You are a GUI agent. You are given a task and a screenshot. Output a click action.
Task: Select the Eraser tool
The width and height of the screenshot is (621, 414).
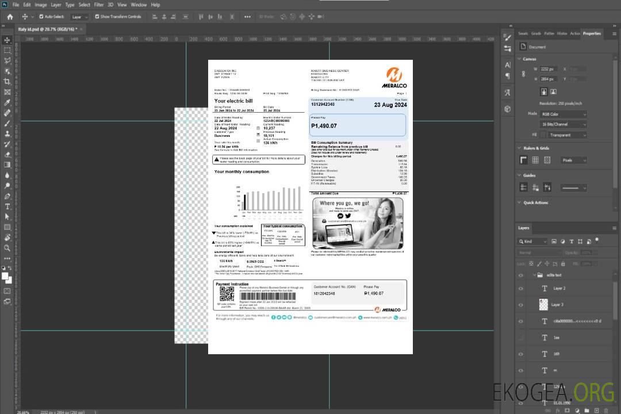point(7,155)
